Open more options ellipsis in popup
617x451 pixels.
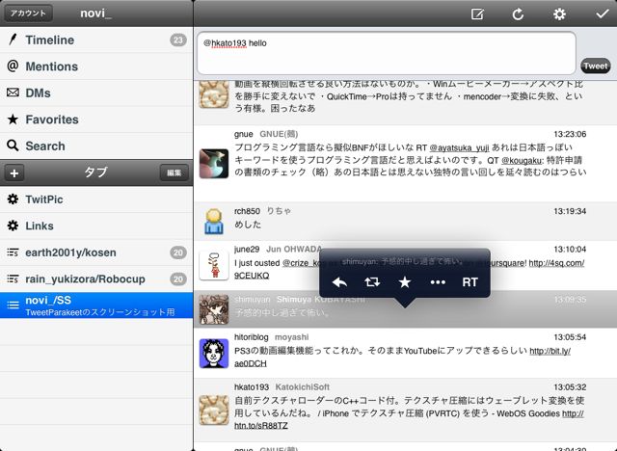coord(438,282)
